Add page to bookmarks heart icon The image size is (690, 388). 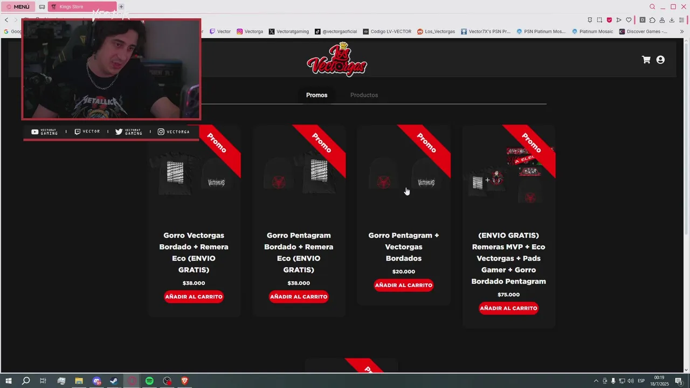pos(629,20)
